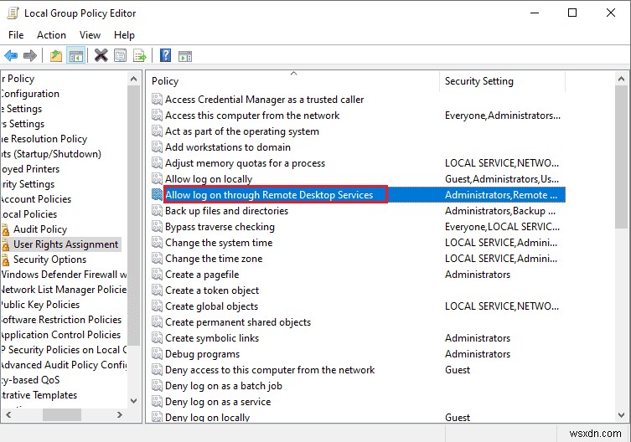Sort by the Security Setting column header
The image size is (631, 442).
pyautogui.click(x=479, y=81)
